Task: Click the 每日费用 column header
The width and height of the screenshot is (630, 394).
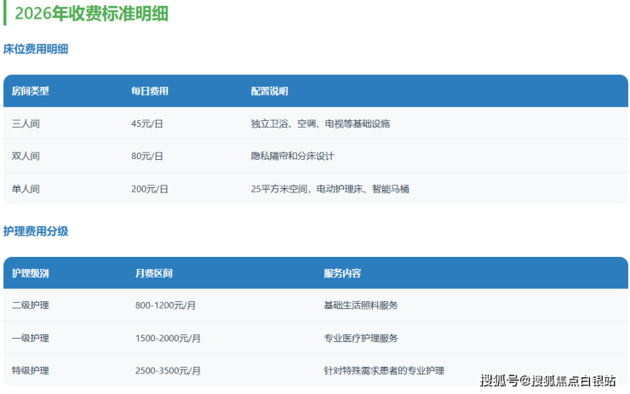Action: 150,91
